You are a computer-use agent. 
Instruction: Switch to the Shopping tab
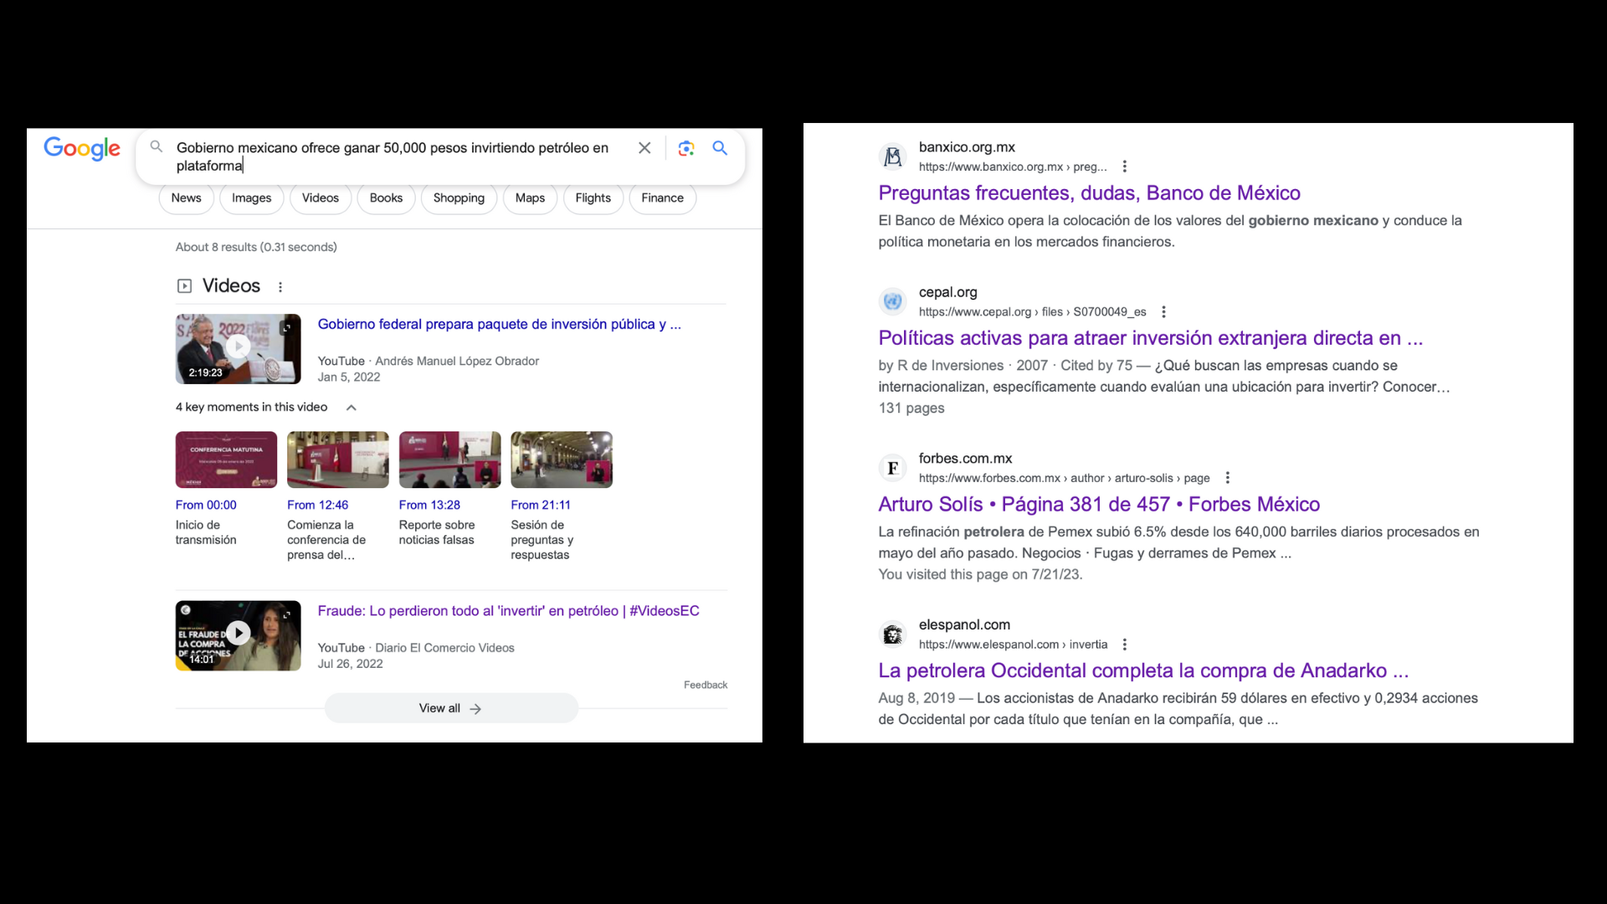pos(459,198)
